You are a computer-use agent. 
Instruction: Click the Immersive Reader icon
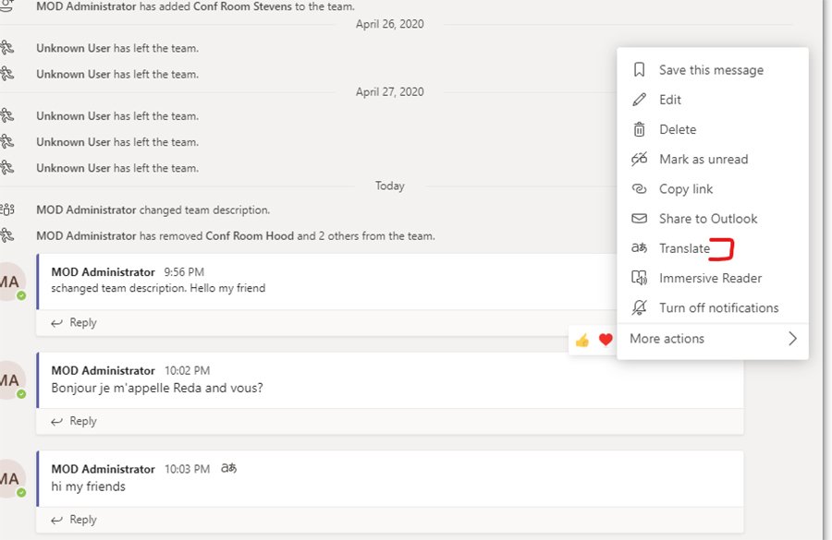click(x=640, y=278)
